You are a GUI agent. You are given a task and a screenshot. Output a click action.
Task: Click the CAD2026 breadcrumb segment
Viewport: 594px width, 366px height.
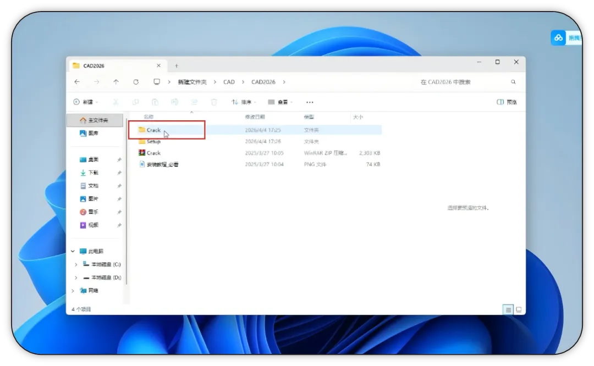(x=263, y=82)
